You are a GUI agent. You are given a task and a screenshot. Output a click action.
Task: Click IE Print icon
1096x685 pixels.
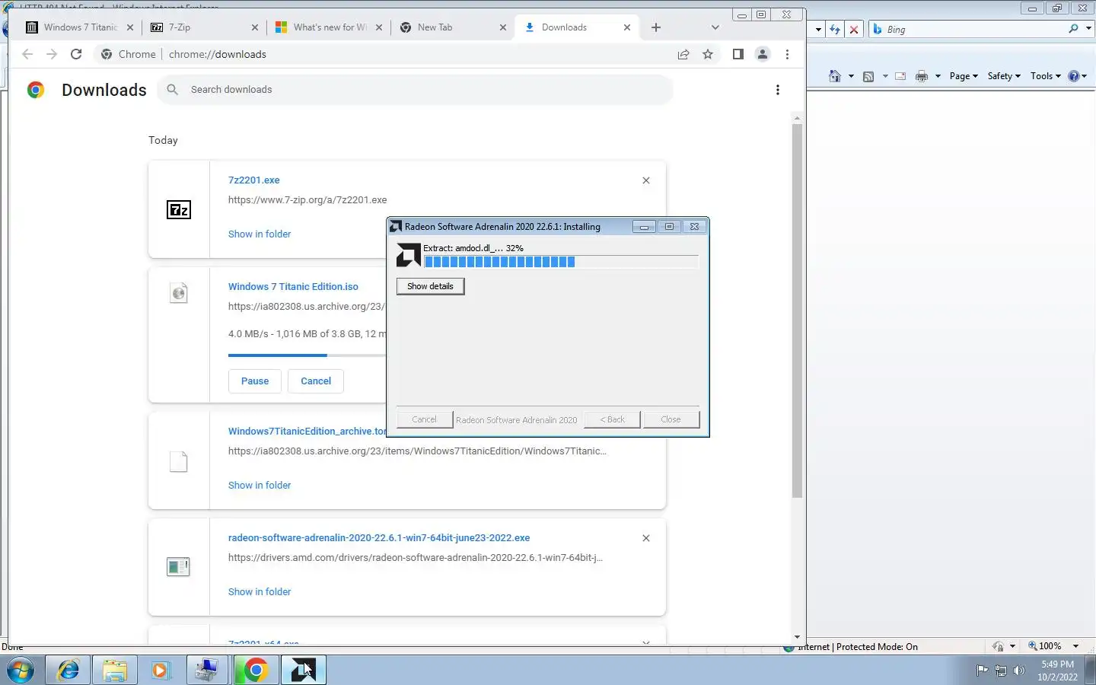pos(922,76)
